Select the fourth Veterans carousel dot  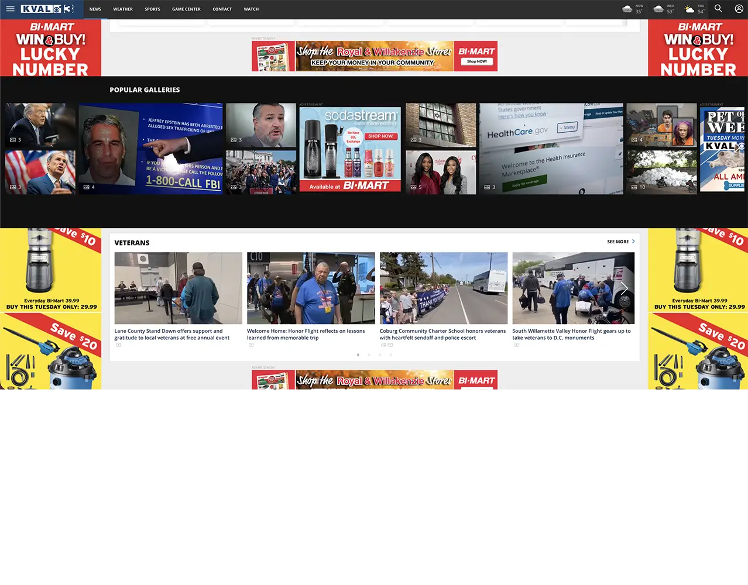pos(391,355)
